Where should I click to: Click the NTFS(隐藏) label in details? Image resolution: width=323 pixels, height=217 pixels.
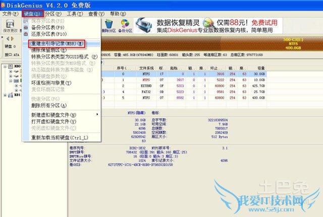(137, 113)
